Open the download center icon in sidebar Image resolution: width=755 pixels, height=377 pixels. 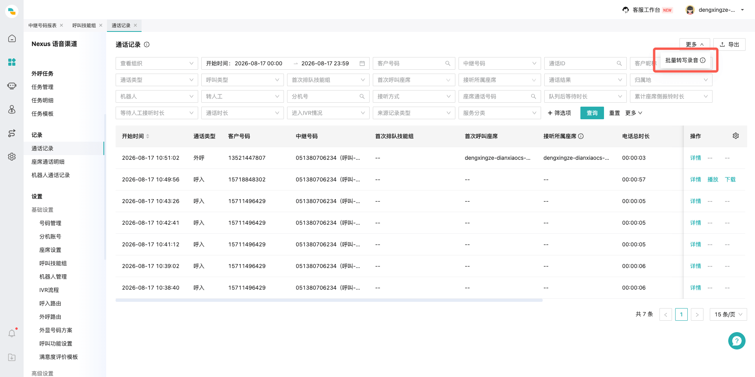click(x=12, y=357)
